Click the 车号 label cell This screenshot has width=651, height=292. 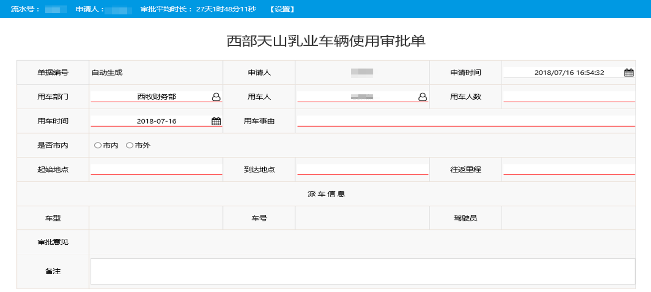point(259,218)
